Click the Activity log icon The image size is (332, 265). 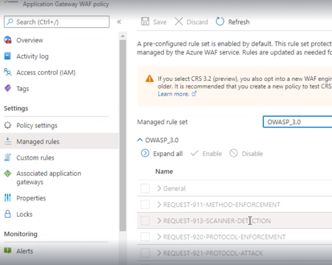click(x=8, y=56)
